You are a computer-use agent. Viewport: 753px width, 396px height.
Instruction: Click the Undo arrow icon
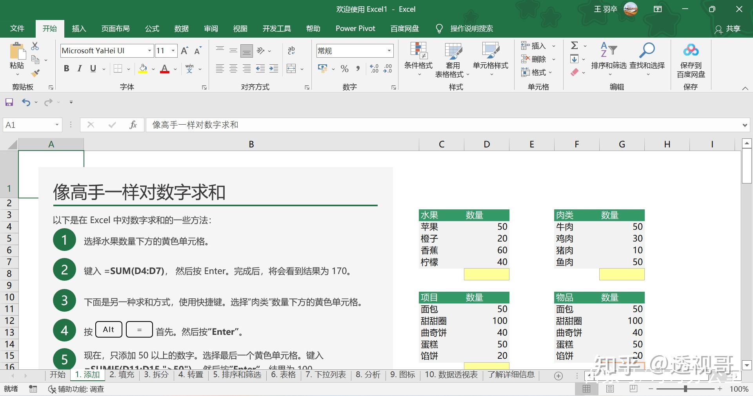(x=26, y=102)
